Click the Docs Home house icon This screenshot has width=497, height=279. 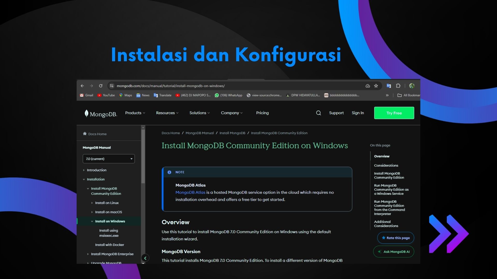pos(85,134)
